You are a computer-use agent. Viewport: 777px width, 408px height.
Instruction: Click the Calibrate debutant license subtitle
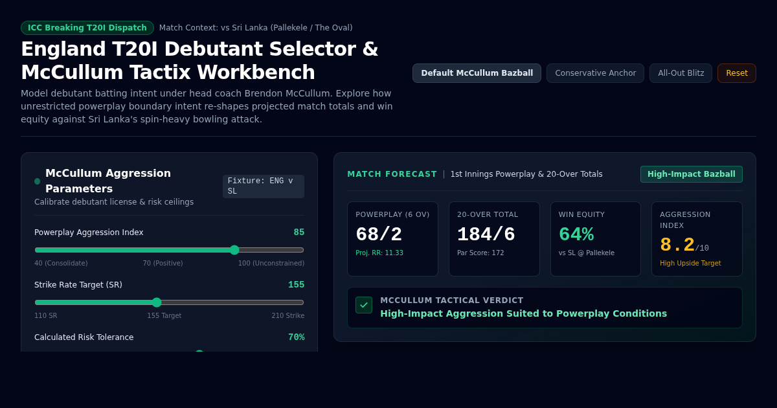[x=114, y=202]
